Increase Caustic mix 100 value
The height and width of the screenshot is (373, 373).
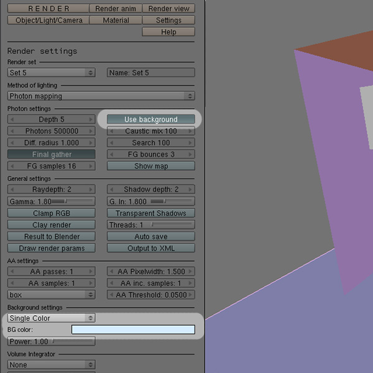(x=190, y=131)
